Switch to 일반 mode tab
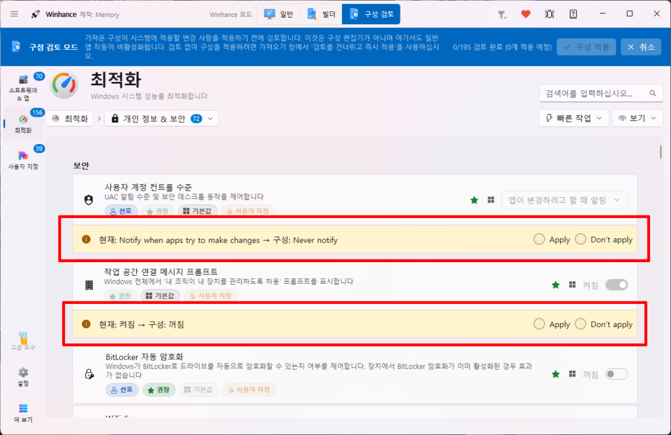The width and height of the screenshot is (671, 435). click(278, 14)
